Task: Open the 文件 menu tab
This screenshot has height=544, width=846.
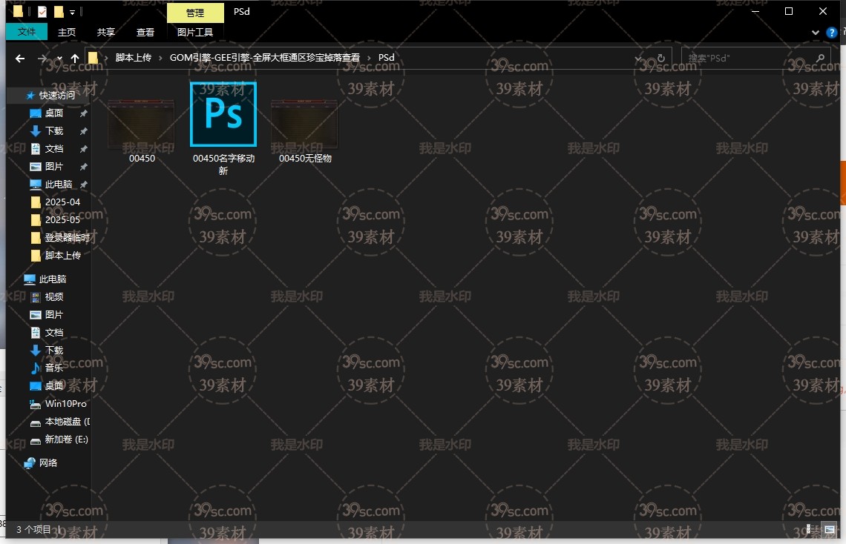Action: click(x=27, y=32)
